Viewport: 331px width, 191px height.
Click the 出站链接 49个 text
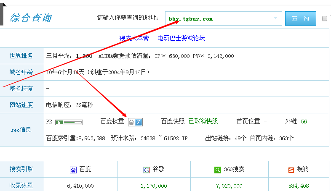(226, 138)
